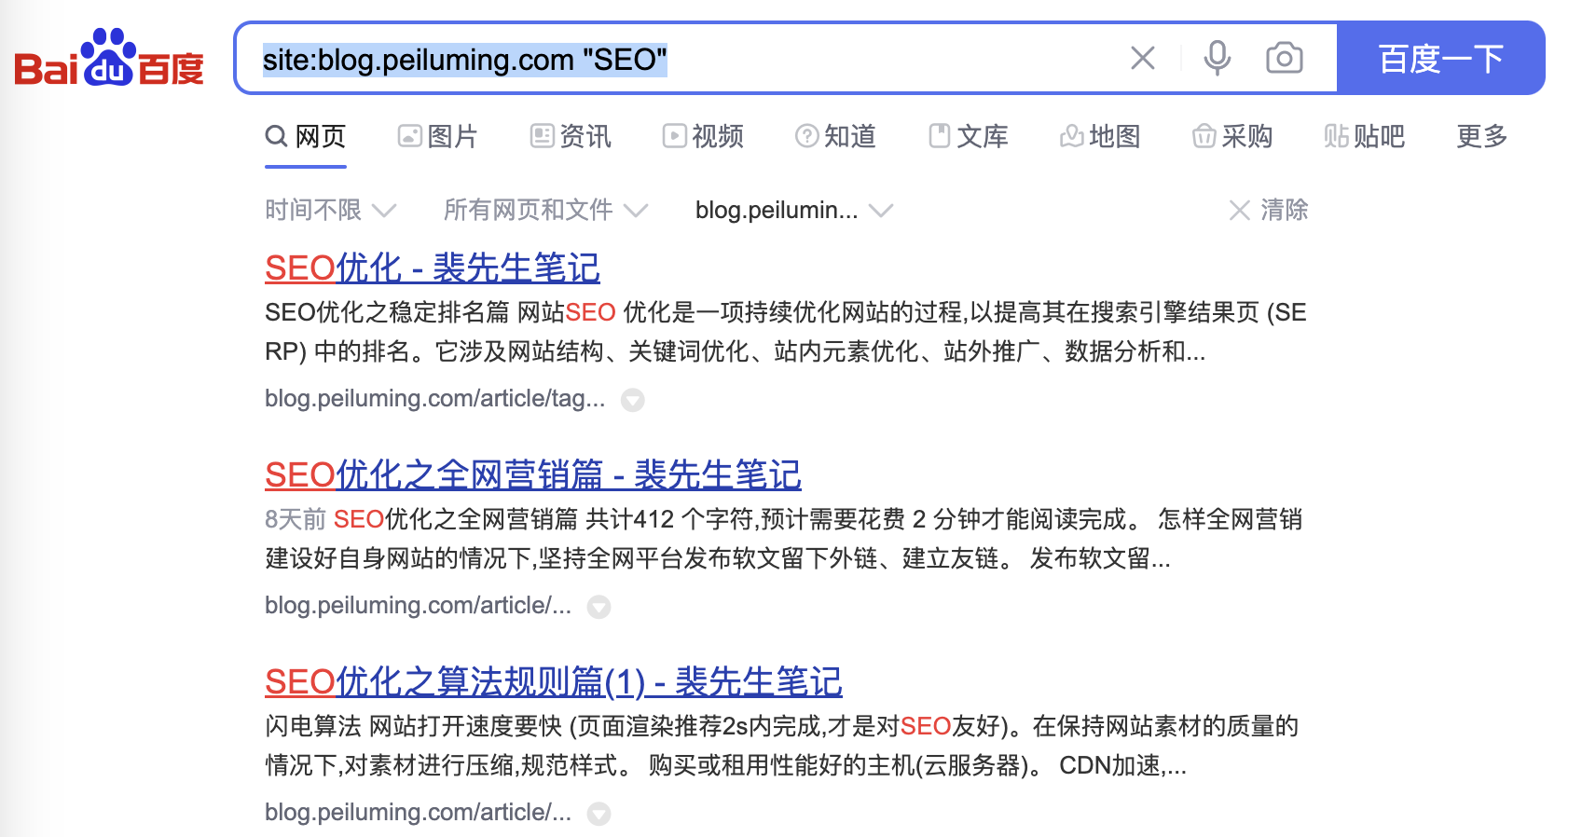The height and width of the screenshot is (837, 1596).
Task: Expand the 所有网页和文件 filter dropdown
Action: 544,211
